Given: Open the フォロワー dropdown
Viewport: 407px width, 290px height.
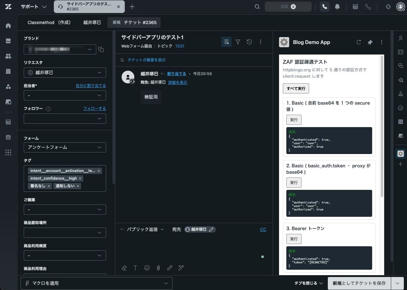Looking at the screenshot, I should pos(65,118).
